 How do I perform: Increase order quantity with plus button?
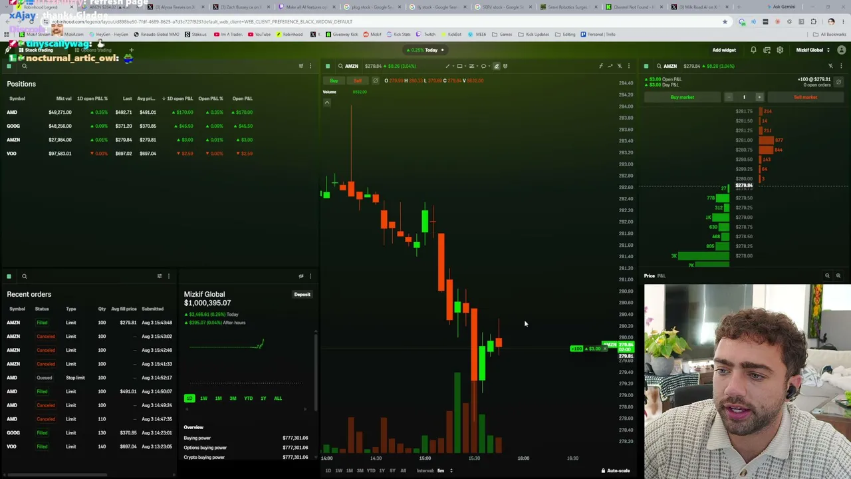[759, 97]
